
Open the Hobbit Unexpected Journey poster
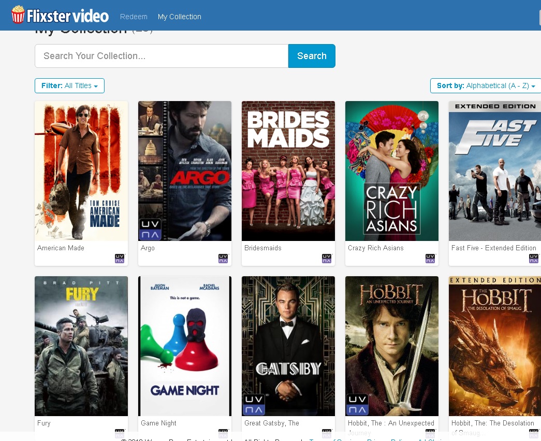click(391, 346)
